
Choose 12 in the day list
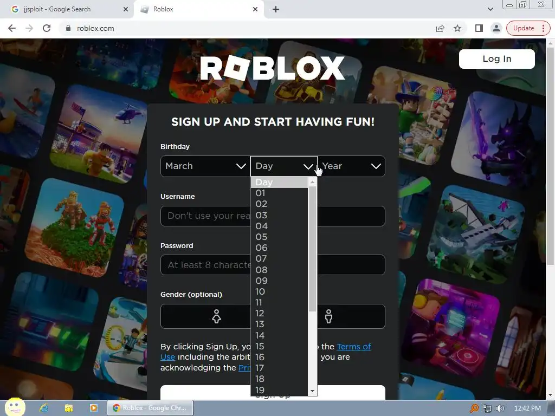click(279, 314)
